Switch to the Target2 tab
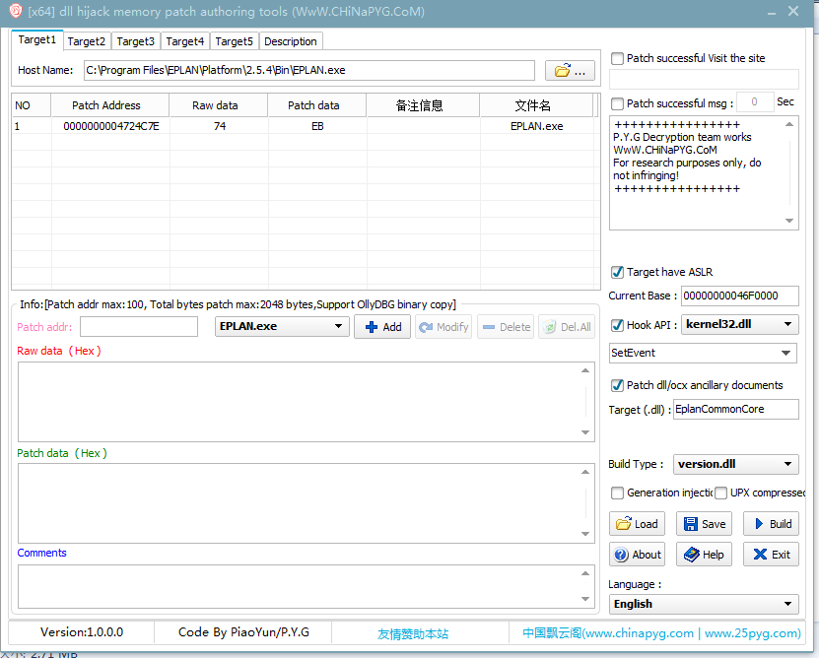 point(86,41)
